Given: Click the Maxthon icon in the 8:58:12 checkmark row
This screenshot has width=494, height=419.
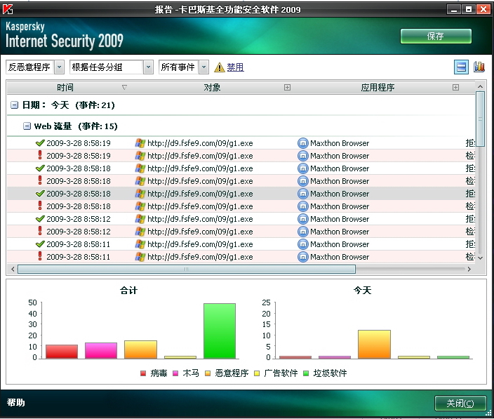Looking at the screenshot, I should pyautogui.click(x=302, y=219).
